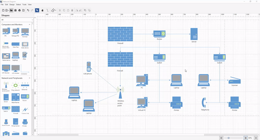Open the shapes category filter dropdown

tap(16, 20)
